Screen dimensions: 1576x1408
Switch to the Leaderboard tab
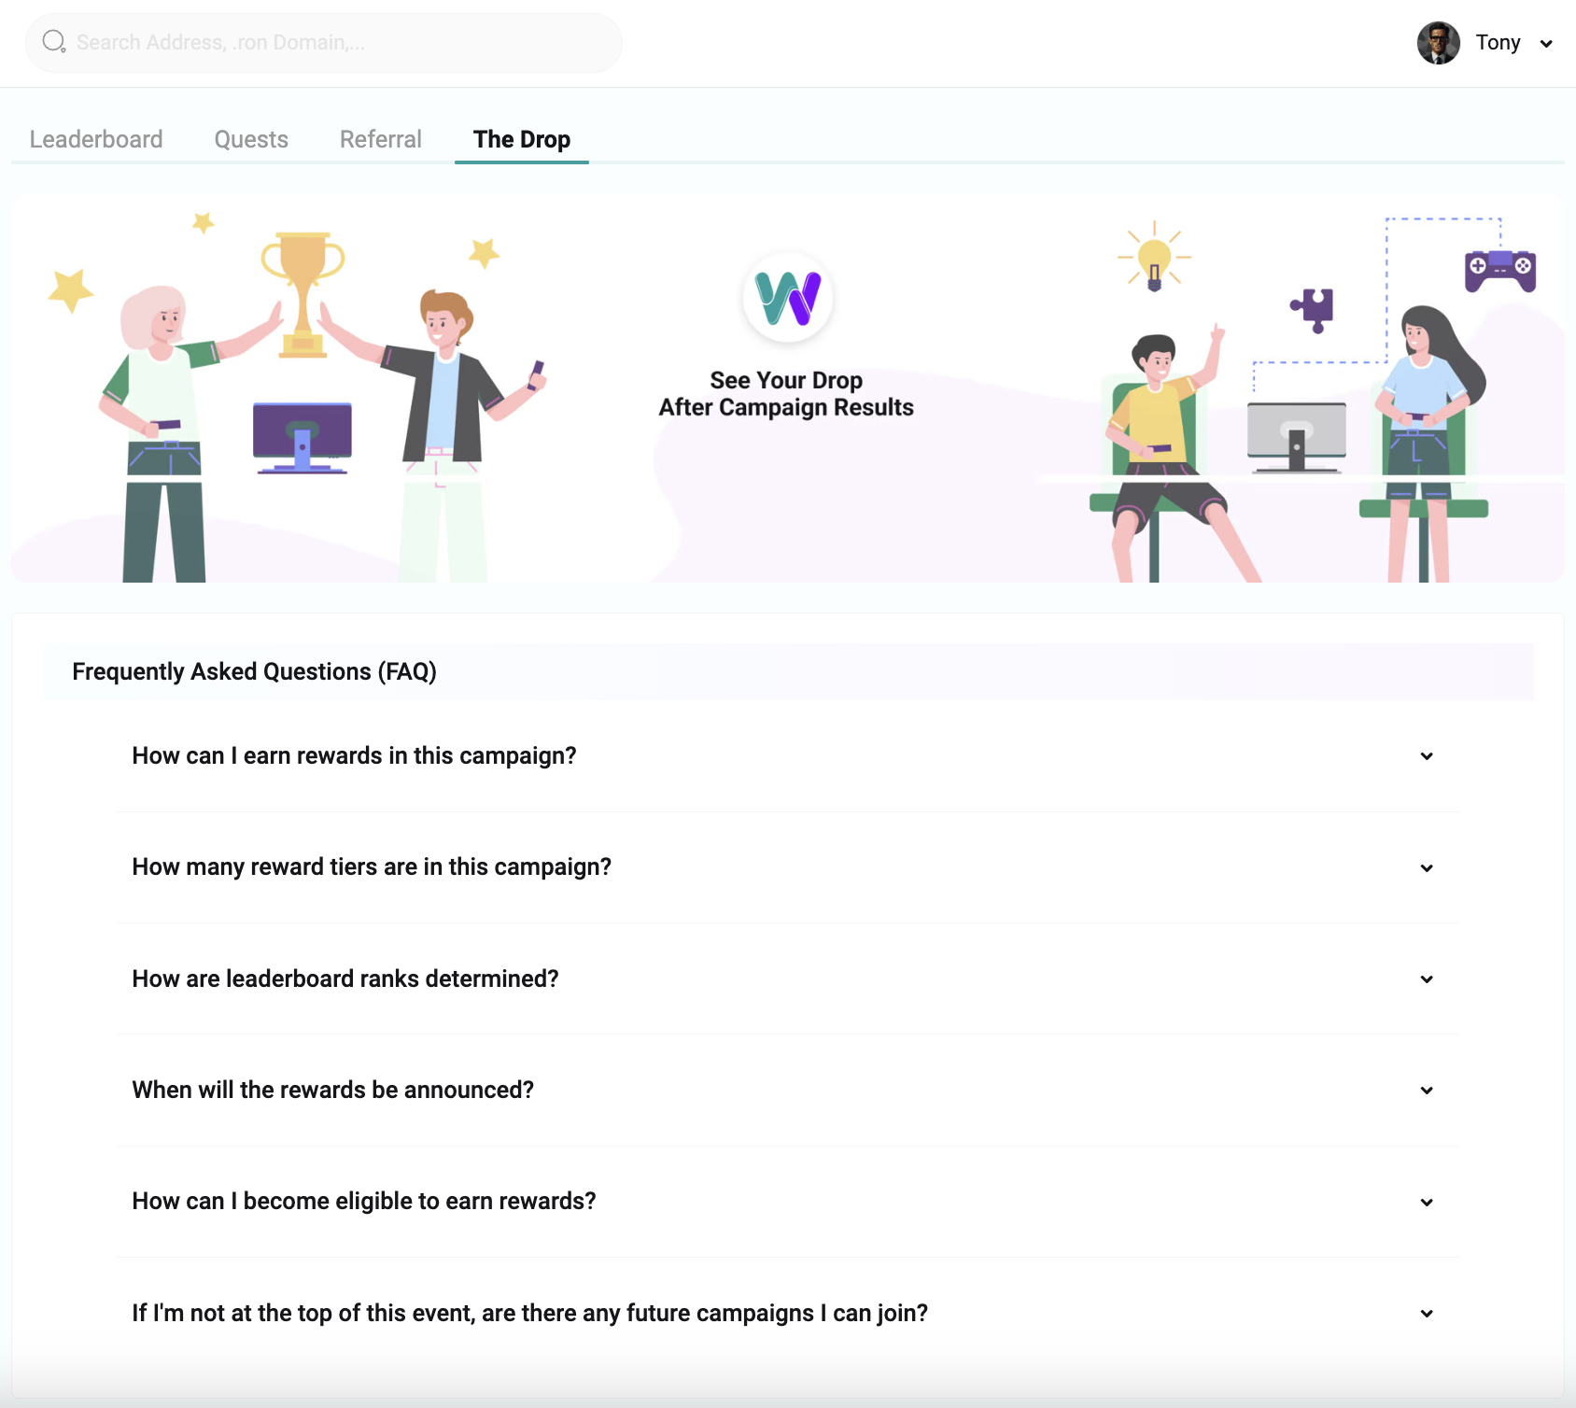coord(96,139)
